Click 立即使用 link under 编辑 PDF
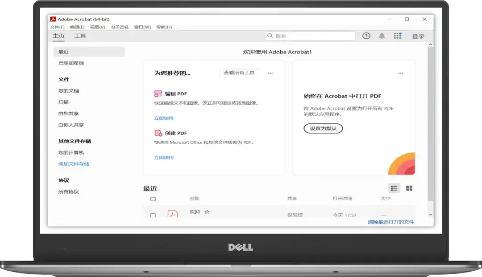This screenshot has height=277, width=482. click(x=164, y=118)
